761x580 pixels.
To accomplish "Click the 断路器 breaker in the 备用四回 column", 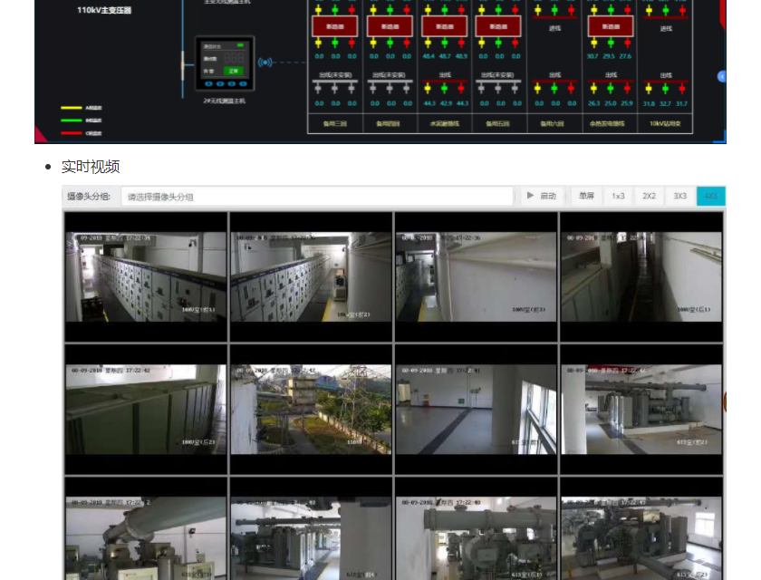I will (390, 26).
